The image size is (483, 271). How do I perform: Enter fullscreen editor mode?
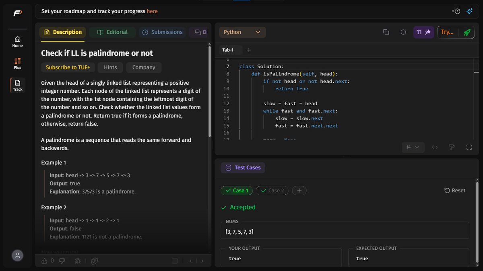pyautogui.click(x=469, y=147)
